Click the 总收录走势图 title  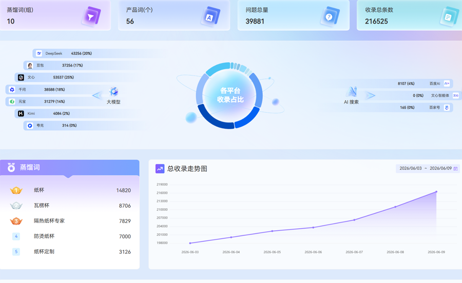[x=187, y=169]
